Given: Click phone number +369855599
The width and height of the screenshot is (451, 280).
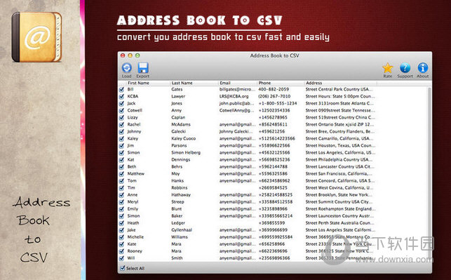Looking at the screenshot, I should (271, 222).
